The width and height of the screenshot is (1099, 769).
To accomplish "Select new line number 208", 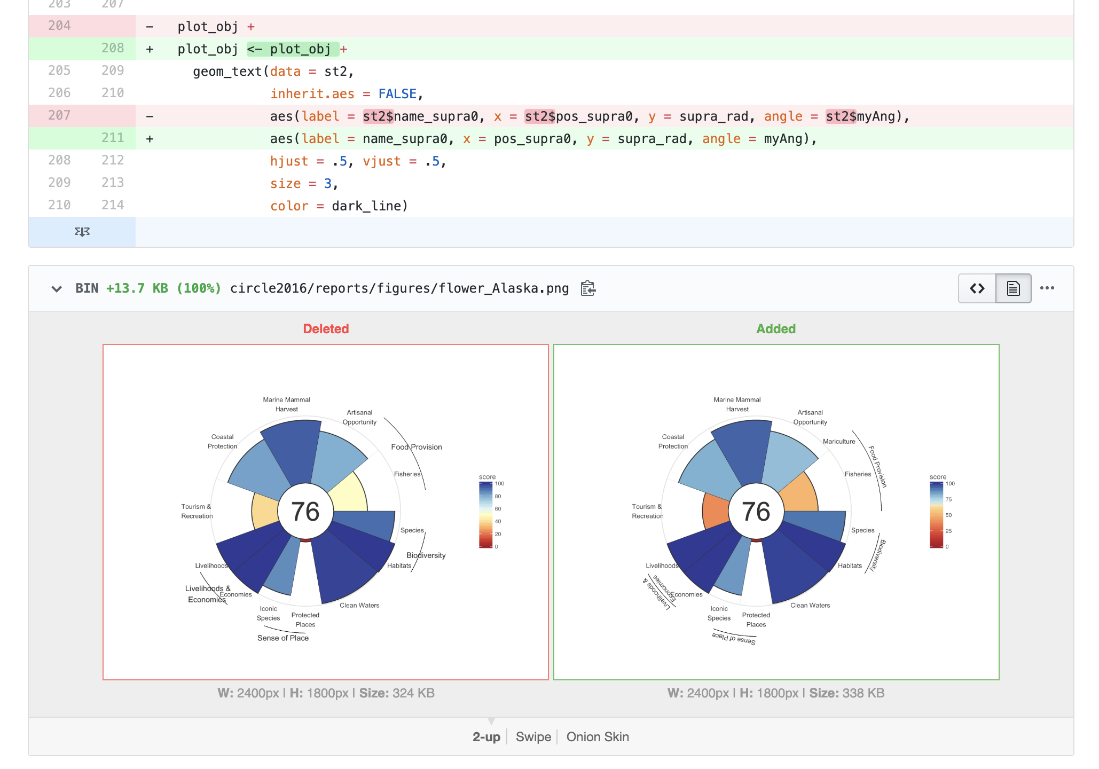I will click(113, 48).
